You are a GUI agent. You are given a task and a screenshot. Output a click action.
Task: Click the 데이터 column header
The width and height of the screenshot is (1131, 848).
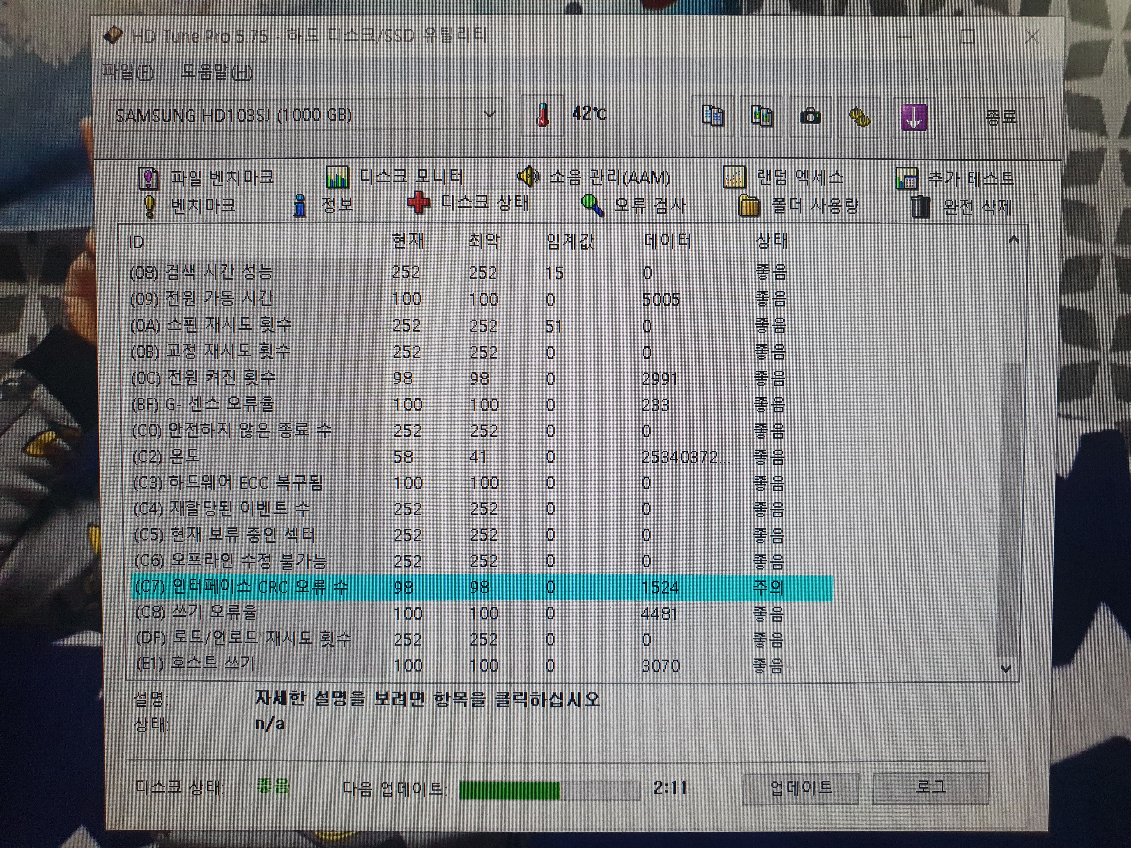pos(668,241)
